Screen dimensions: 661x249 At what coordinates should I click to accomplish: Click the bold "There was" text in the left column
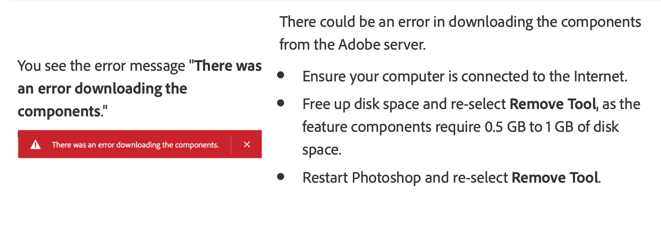[x=228, y=66]
